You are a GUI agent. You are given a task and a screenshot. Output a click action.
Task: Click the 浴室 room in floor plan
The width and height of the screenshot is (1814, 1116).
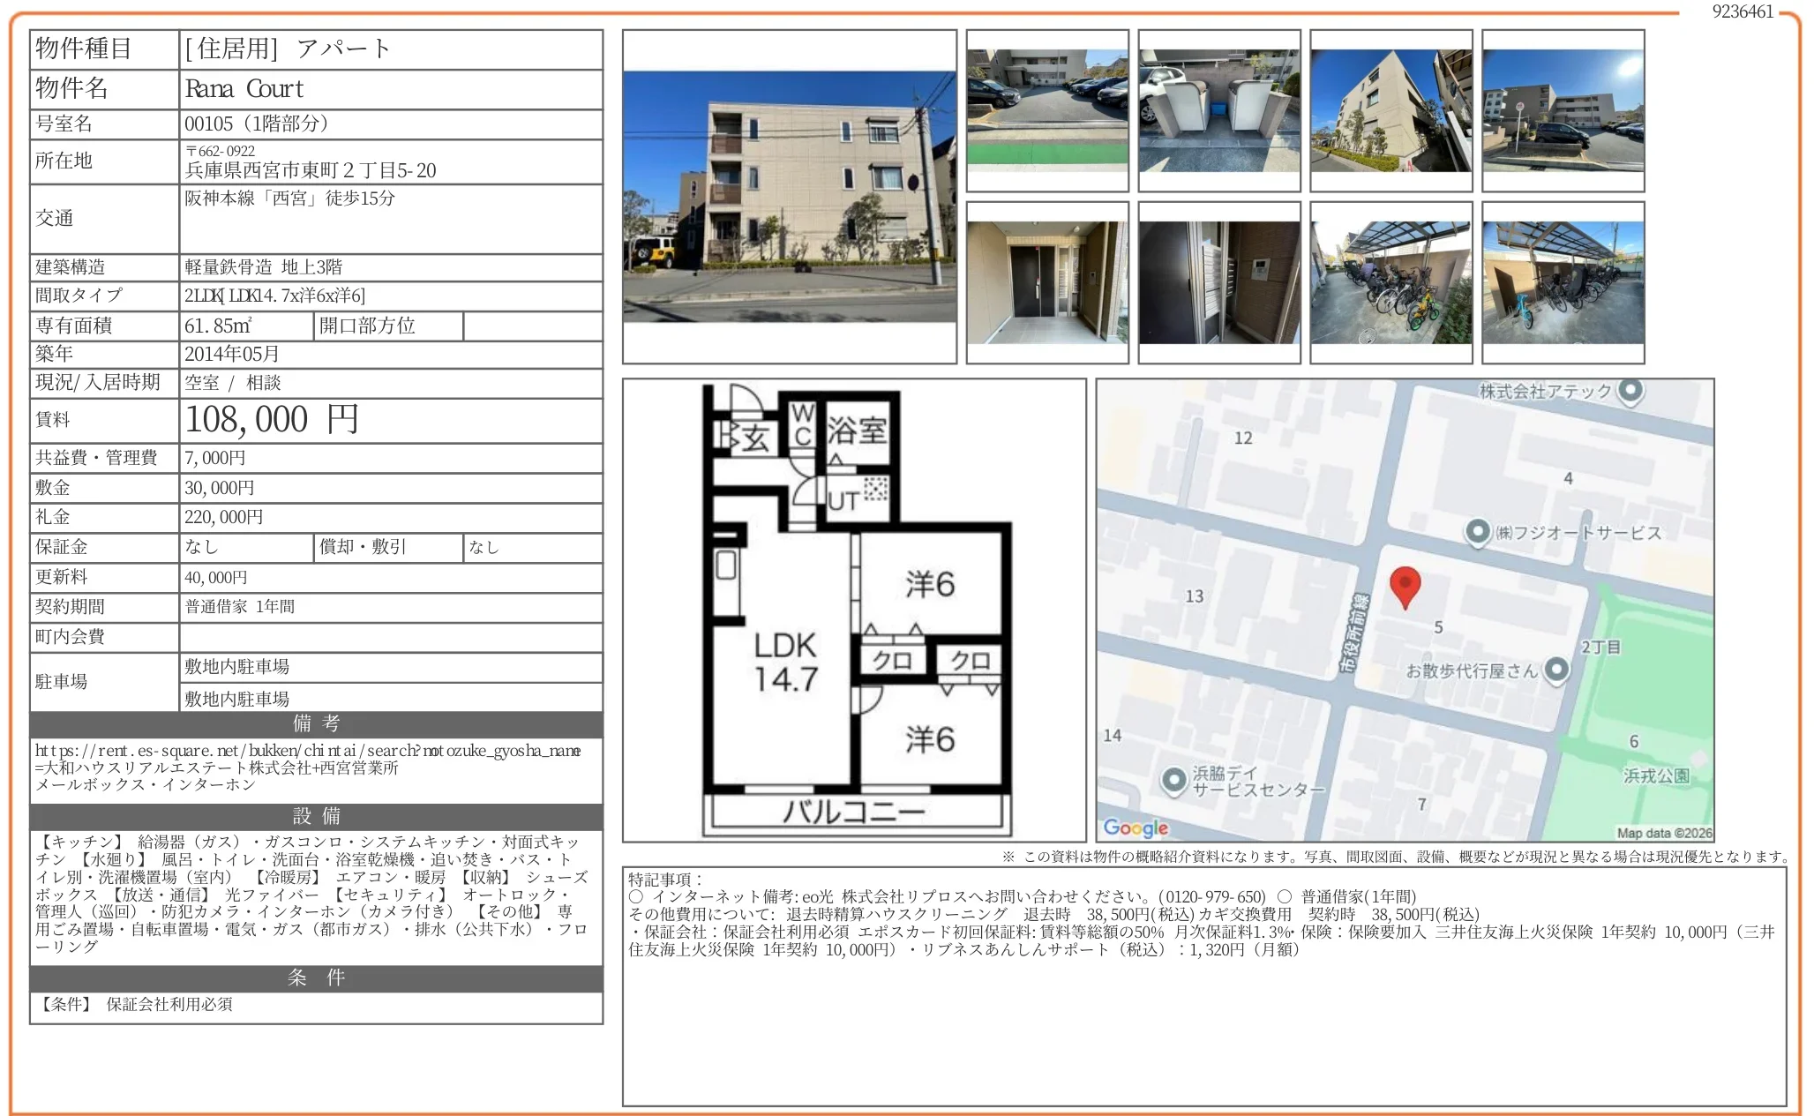(x=856, y=431)
